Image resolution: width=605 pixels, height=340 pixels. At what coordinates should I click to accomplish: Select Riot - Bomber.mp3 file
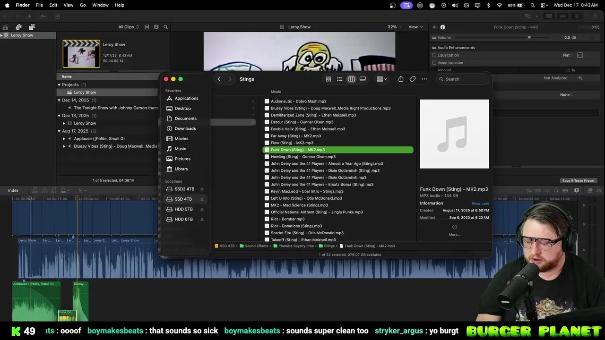[x=338, y=219]
